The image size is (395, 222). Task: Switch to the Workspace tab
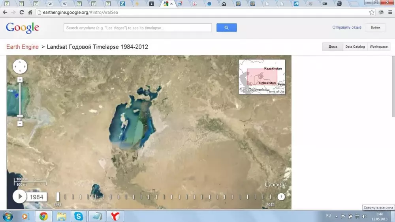[378, 47]
